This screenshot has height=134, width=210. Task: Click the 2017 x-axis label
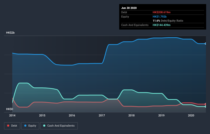102,115
